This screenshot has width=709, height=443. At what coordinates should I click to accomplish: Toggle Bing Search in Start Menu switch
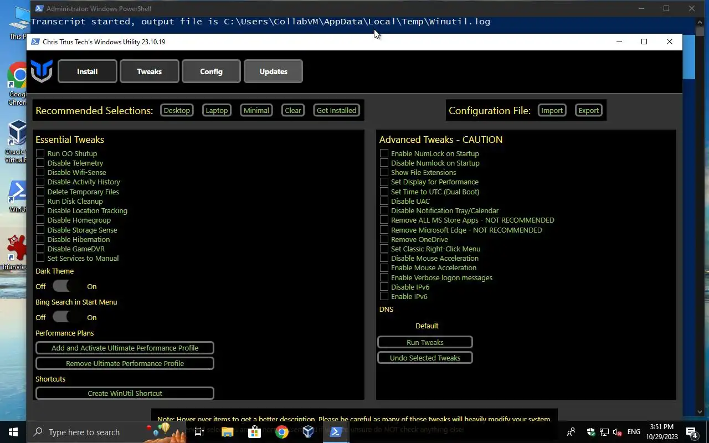[x=66, y=317]
